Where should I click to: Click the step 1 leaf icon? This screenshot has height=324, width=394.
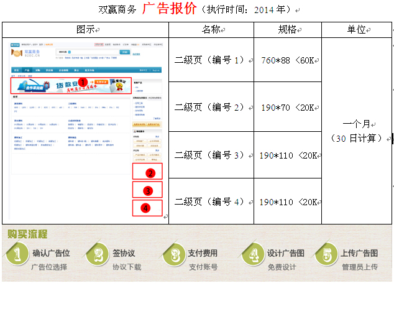tap(17, 256)
